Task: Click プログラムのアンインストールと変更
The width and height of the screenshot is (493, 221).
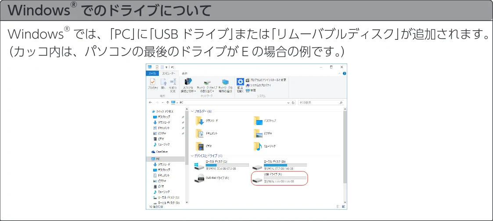Action: click(x=266, y=80)
